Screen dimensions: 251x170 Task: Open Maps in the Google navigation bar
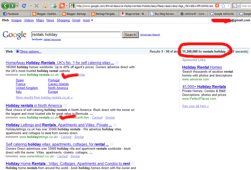point(40,20)
